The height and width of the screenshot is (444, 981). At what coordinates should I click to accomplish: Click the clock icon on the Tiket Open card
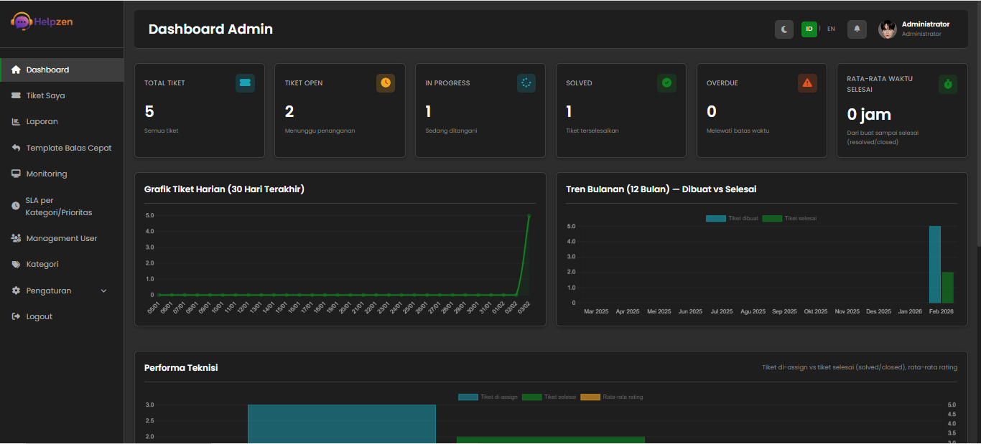[x=386, y=82]
